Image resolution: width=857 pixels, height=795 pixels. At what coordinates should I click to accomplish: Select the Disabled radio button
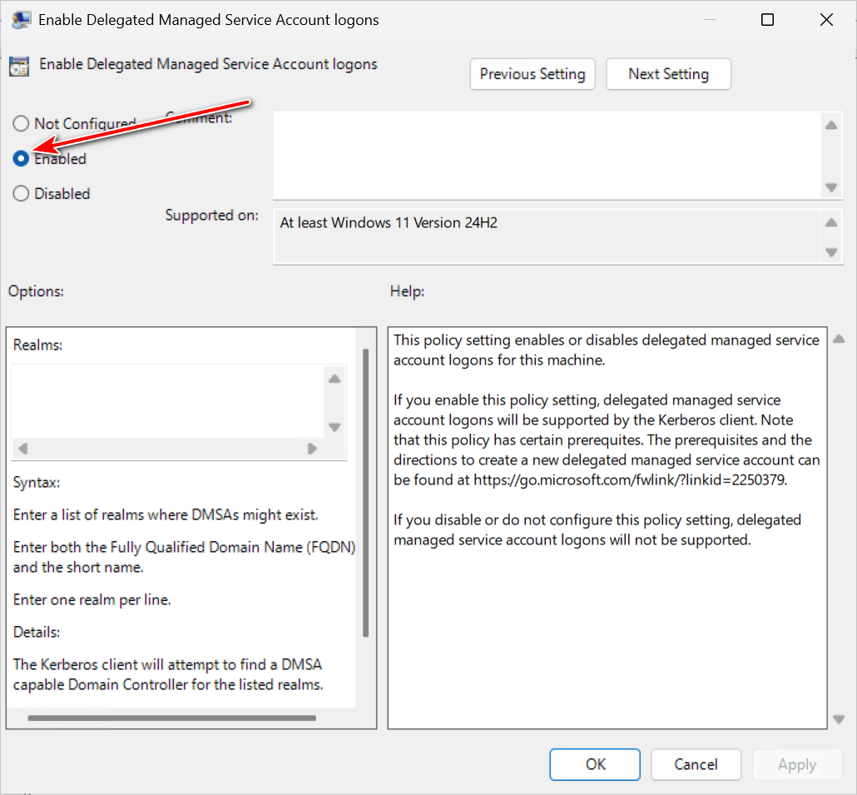[21, 194]
